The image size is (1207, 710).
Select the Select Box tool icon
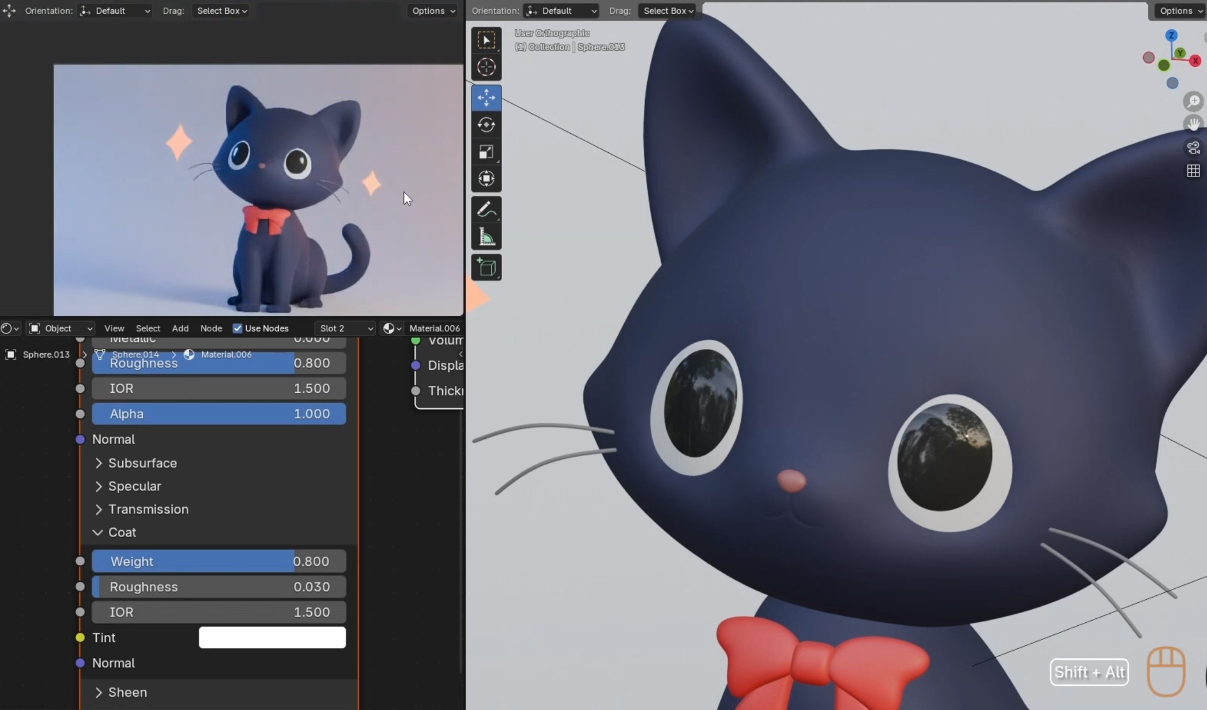486,40
